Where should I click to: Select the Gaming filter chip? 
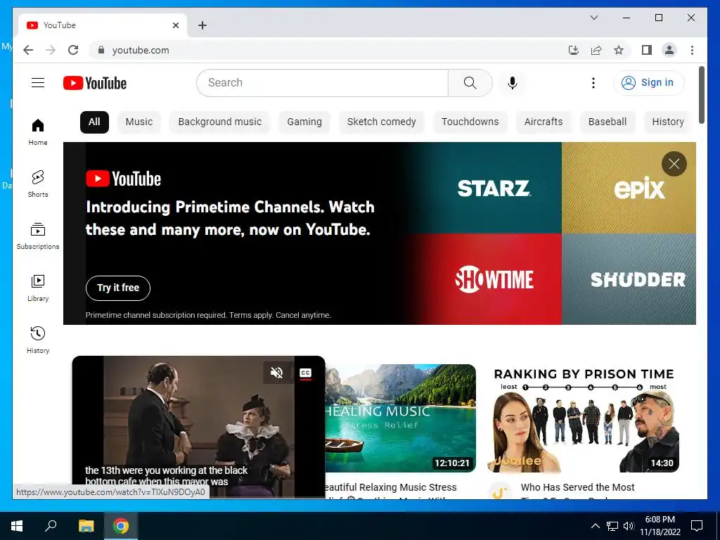pos(304,122)
